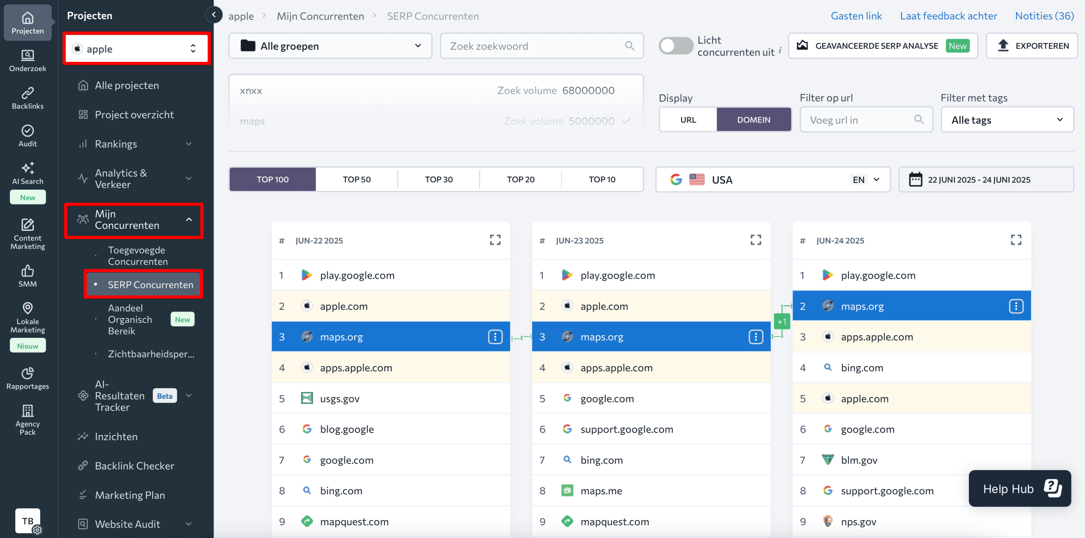Expand the JUN-22 2025 column fullscreen
The width and height of the screenshot is (1085, 538).
pyautogui.click(x=495, y=240)
